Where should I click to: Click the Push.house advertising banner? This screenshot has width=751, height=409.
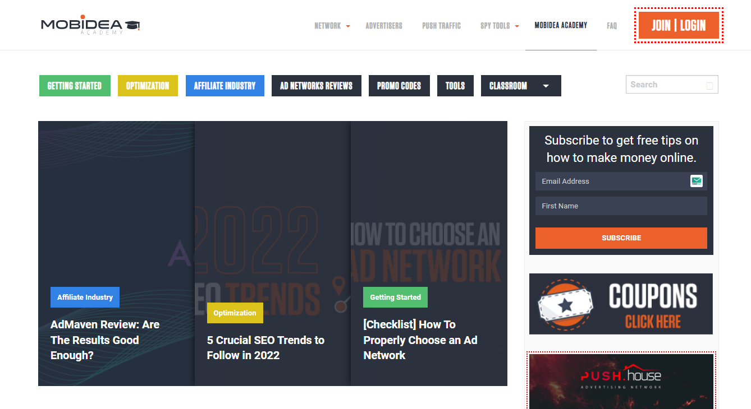click(621, 380)
